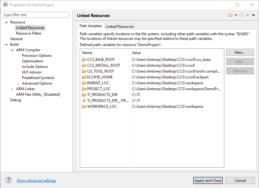This screenshot has height=188, width=259.
Task: Click the type filter text field
Action: point(36,15)
